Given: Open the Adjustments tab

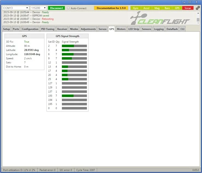Looking at the screenshot, I should (x=88, y=29).
